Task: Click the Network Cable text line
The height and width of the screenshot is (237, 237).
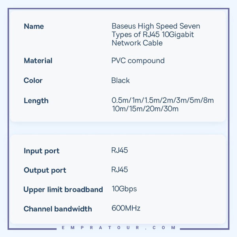Action: tap(137, 43)
